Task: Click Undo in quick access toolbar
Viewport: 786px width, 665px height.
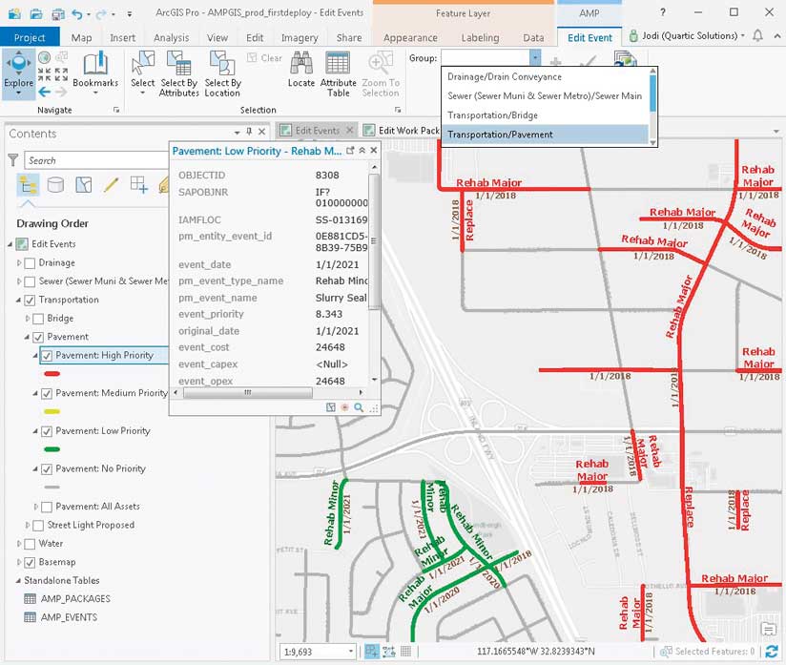Action: 76,13
